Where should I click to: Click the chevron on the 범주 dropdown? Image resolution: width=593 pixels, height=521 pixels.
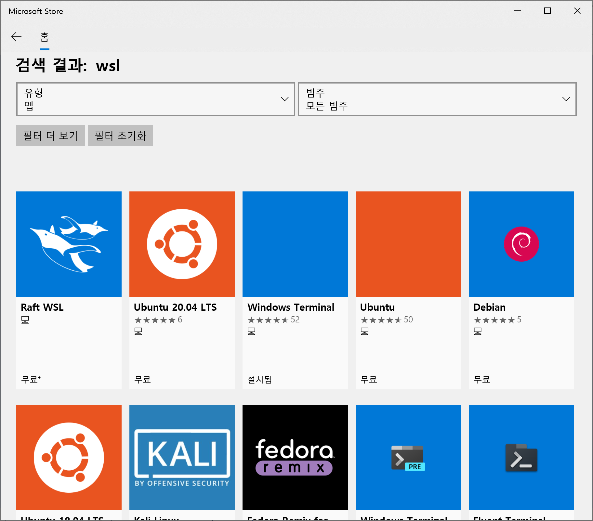[566, 99]
